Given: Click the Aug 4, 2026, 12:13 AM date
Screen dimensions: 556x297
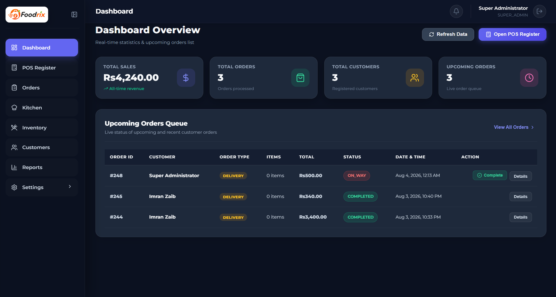Looking at the screenshot, I should pos(418,176).
